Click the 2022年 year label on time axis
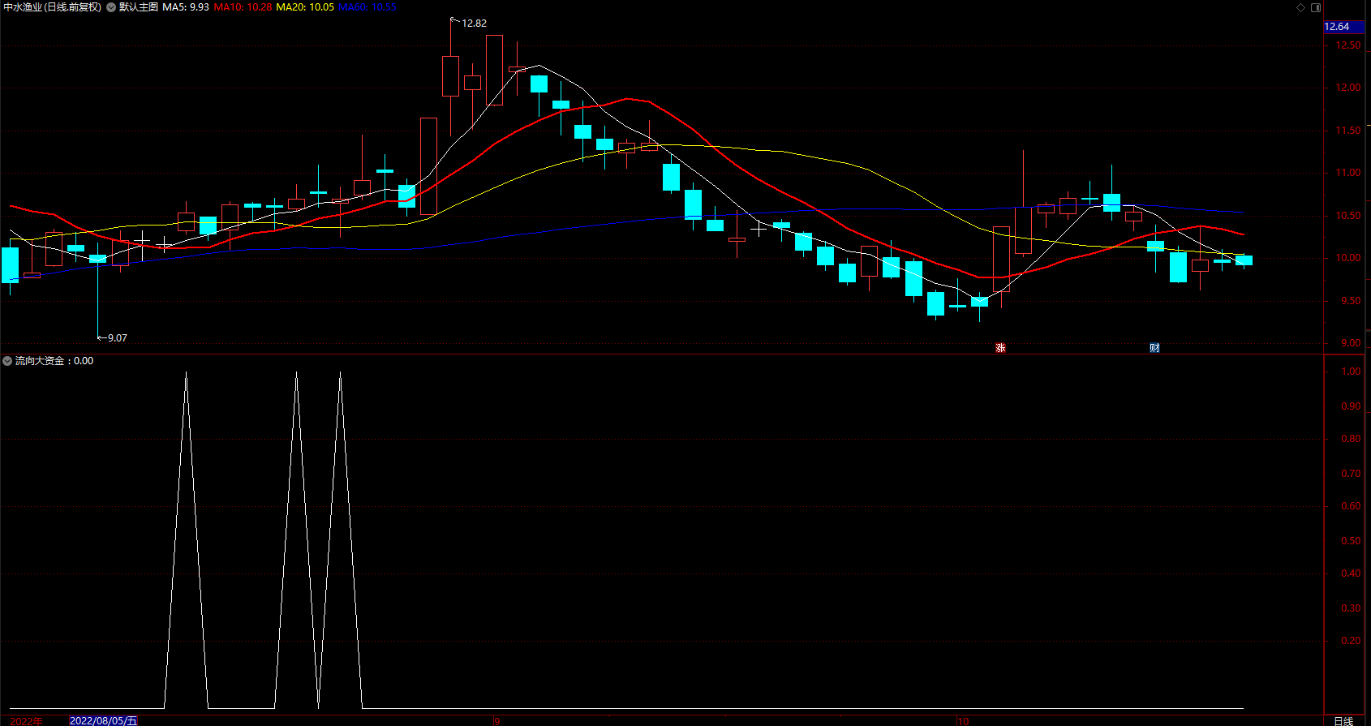Viewport: 1371px width, 726px height. pos(26,720)
